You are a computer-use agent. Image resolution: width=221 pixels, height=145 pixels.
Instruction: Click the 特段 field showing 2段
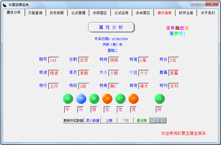[x=84, y=86]
